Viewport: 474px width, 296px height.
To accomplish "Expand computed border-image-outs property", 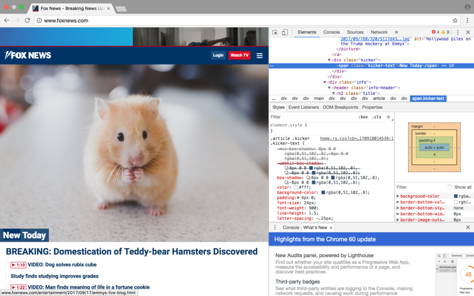I will [x=398, y=220].
